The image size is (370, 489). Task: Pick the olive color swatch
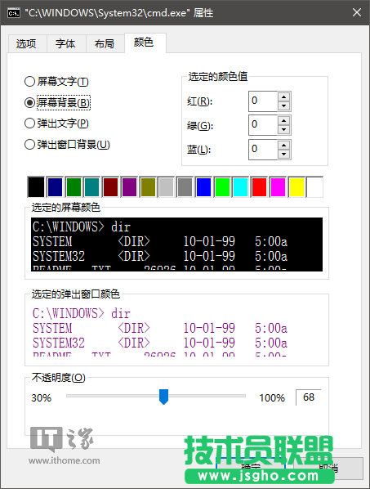coord(148,186)
